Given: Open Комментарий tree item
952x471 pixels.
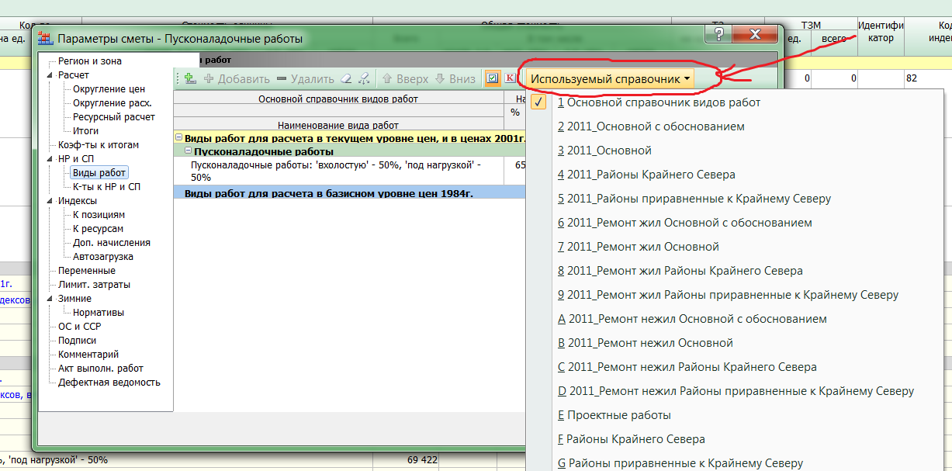Looking at the screenshot, I should (x=88, y=355).
